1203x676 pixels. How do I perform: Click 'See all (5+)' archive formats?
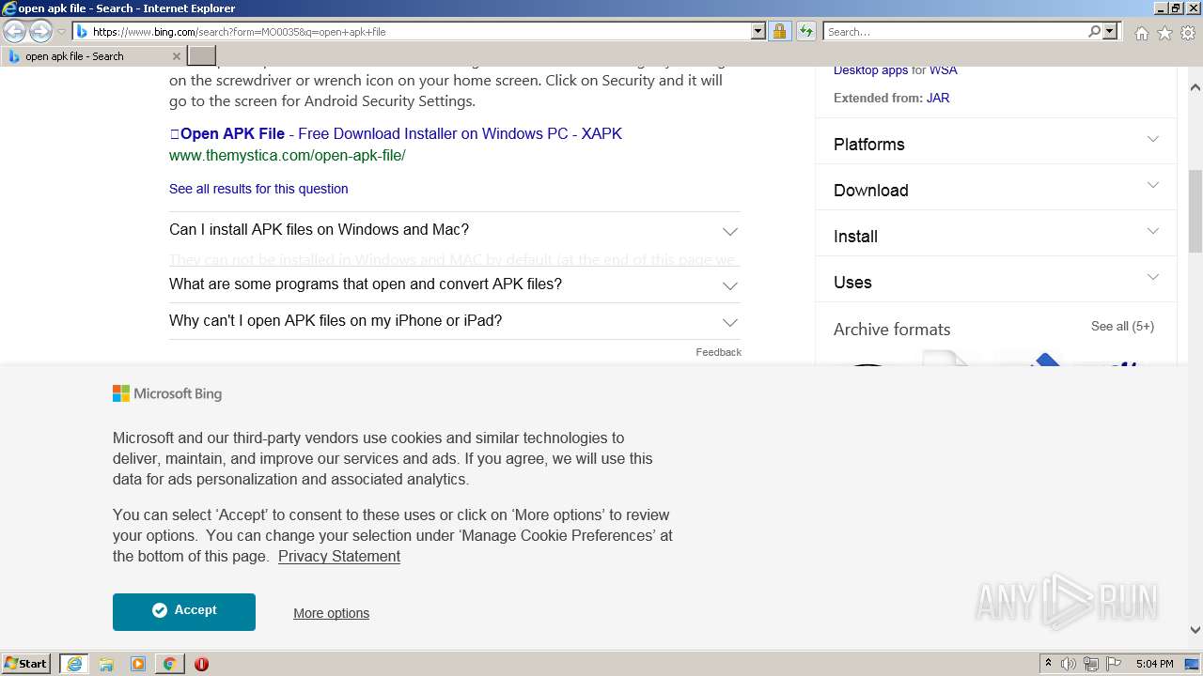(x=1122, y=326)
